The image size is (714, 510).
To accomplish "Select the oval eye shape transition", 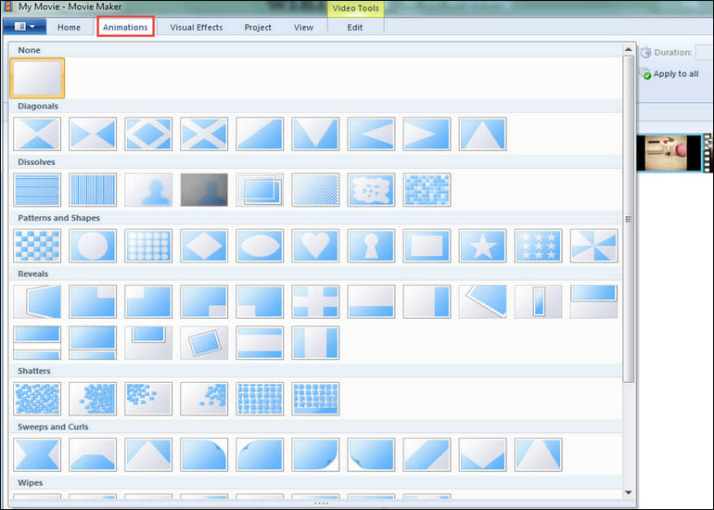I will click(x=260, y=246).
